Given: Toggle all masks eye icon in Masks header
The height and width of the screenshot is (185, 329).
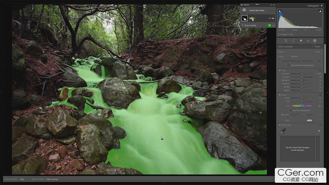Looking at the screenshot, I should pos(242,4).
